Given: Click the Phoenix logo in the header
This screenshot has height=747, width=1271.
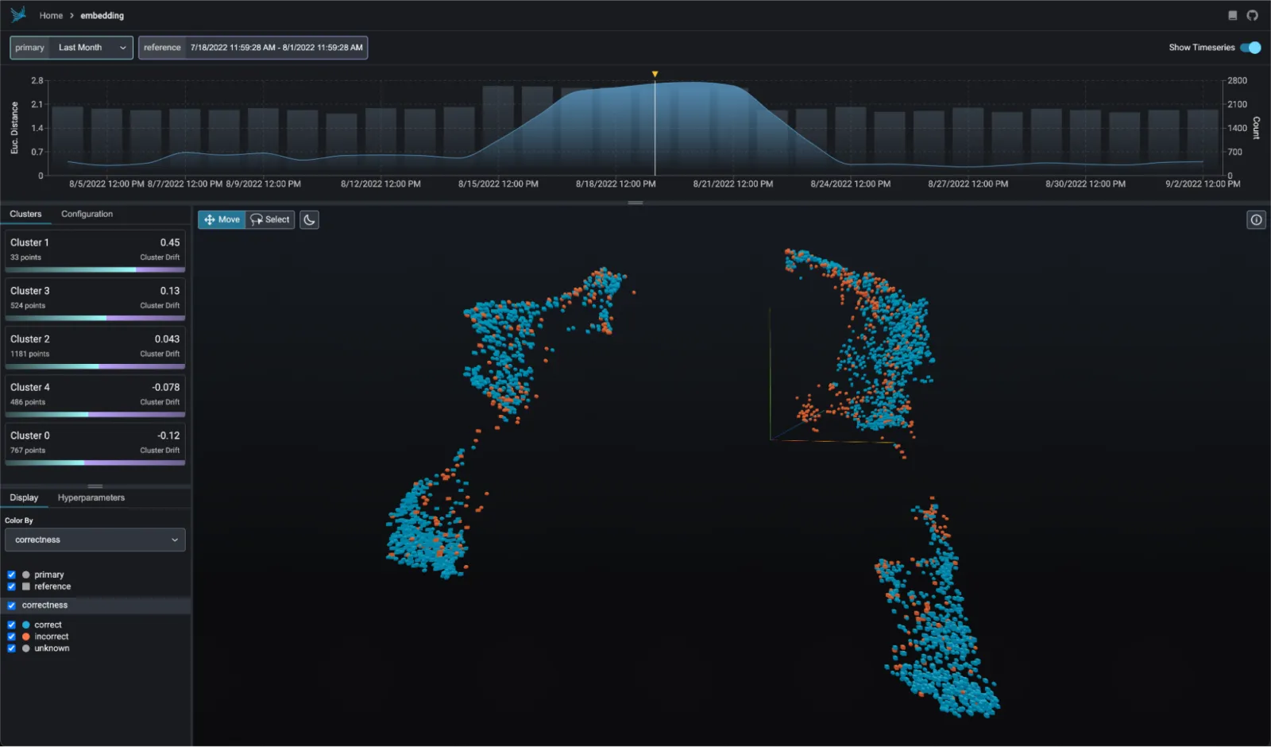Looking at the screenshot, I should coord(16,14).
